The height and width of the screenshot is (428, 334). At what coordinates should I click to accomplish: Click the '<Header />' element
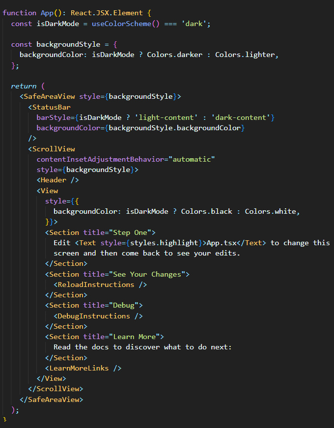[58, 180]
